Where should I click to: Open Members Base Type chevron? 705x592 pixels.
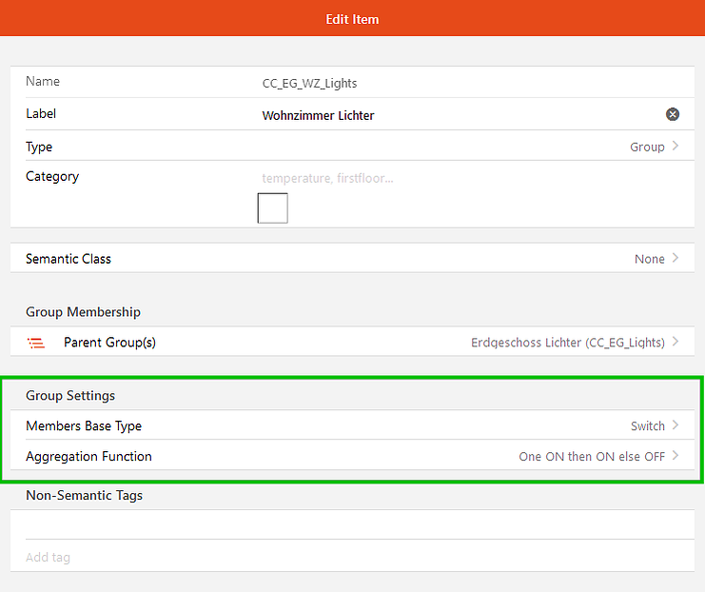coord(676,424)
